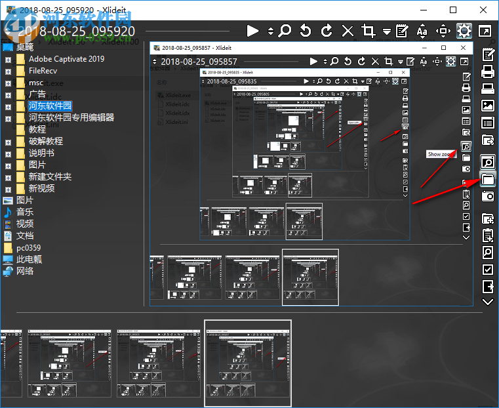Image resolution: width=499 pixels, height=408 pixels.
Task: Select the Crop tool
Action: click(368, 31)
